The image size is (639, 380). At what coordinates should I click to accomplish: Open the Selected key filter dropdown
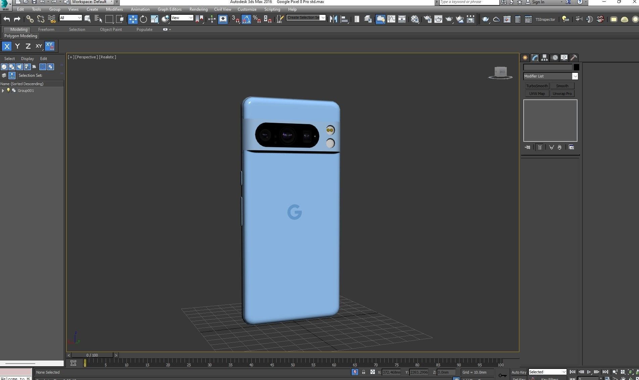[547, 372]
